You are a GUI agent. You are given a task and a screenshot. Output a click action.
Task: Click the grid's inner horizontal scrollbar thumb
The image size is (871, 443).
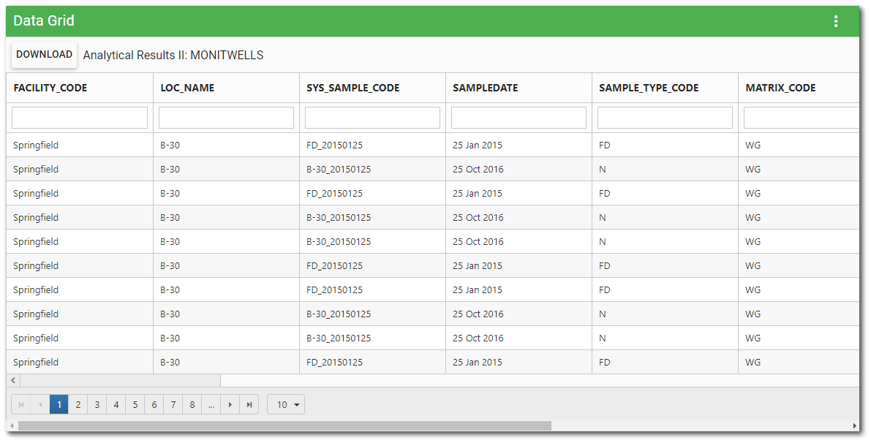pyautogui.click(x=121, y=380)
